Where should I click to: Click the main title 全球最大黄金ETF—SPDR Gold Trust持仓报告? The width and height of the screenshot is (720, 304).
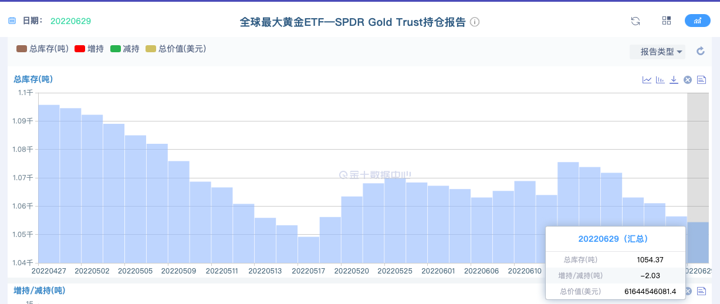click(x=353, y=22)
